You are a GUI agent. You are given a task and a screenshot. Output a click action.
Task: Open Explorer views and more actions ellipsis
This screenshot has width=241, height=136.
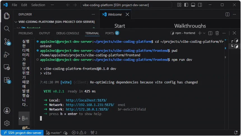coord(93,14)
